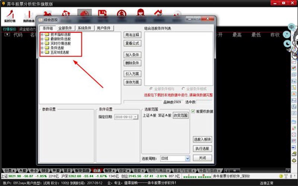This screenshot has width=298, height=186.
Task: Click the 最高 column header
Action: pyautogui.click(x=237, y=35)
